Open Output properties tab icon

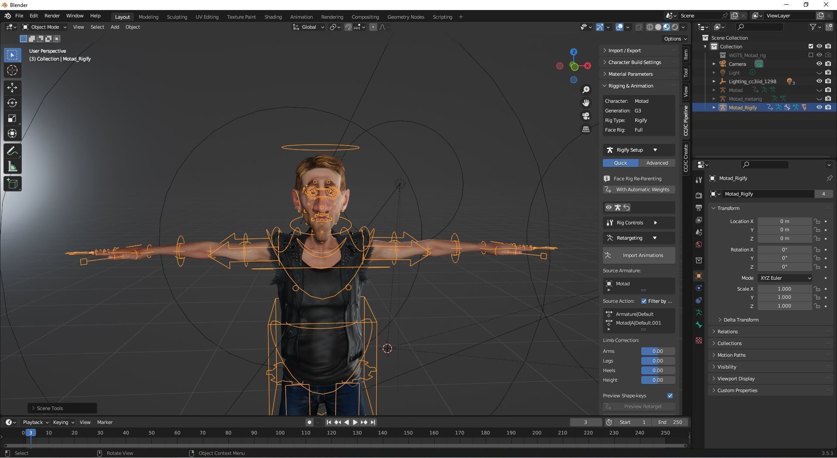(699, 207)
